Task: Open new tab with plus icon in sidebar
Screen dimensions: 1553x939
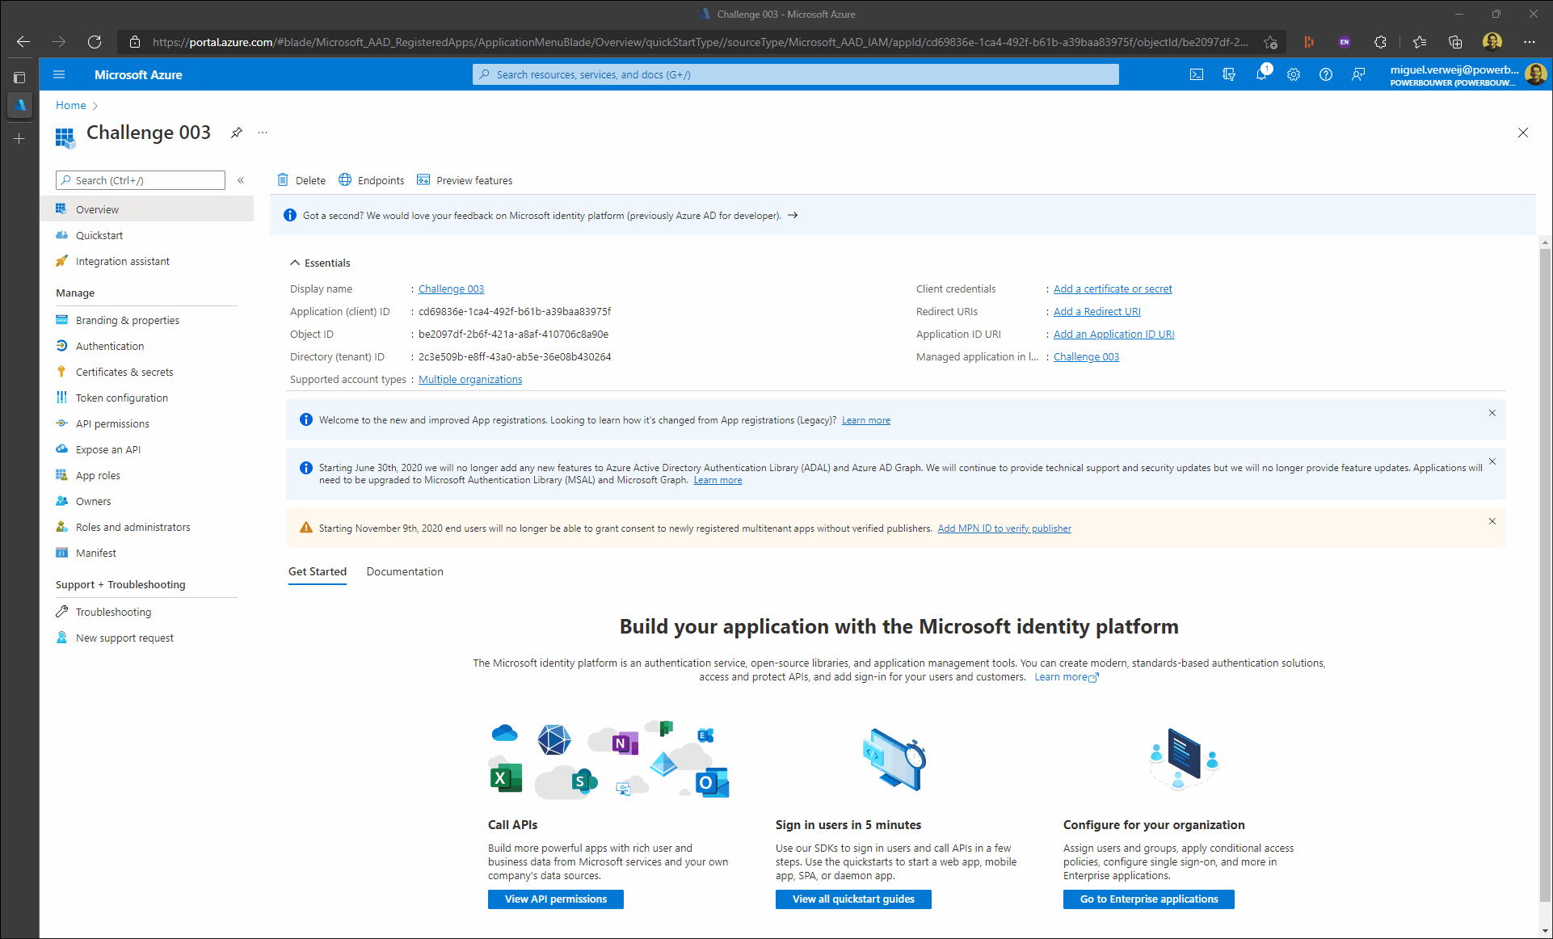Action: pyautogui.click(x=19, y=139)
